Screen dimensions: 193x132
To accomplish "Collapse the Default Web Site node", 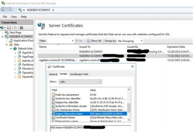I will pos(11,49).
